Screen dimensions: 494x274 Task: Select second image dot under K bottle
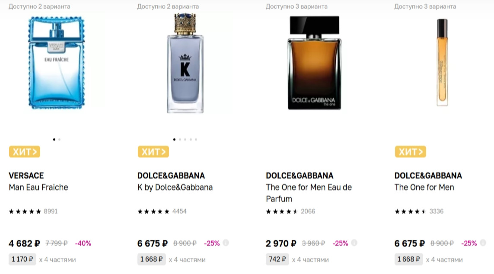pos(180,140)
